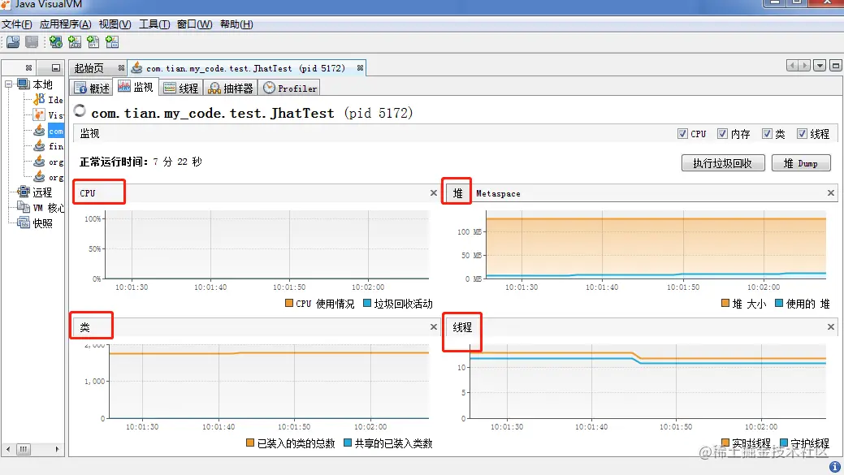This screenshot has width=844, height=475.
Task: Click sidebar scrollbar right arrow
Action: [57, 449]
